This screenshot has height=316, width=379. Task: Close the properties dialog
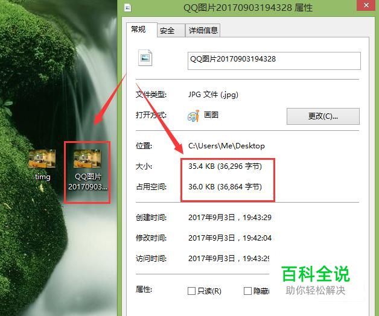point(366,5)
